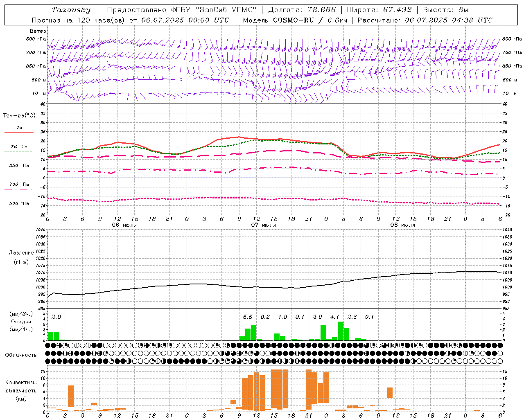Click the '500 гПа' entry in temperature legend
Viewport: 524px width, 419px height.
coord(19,203)
